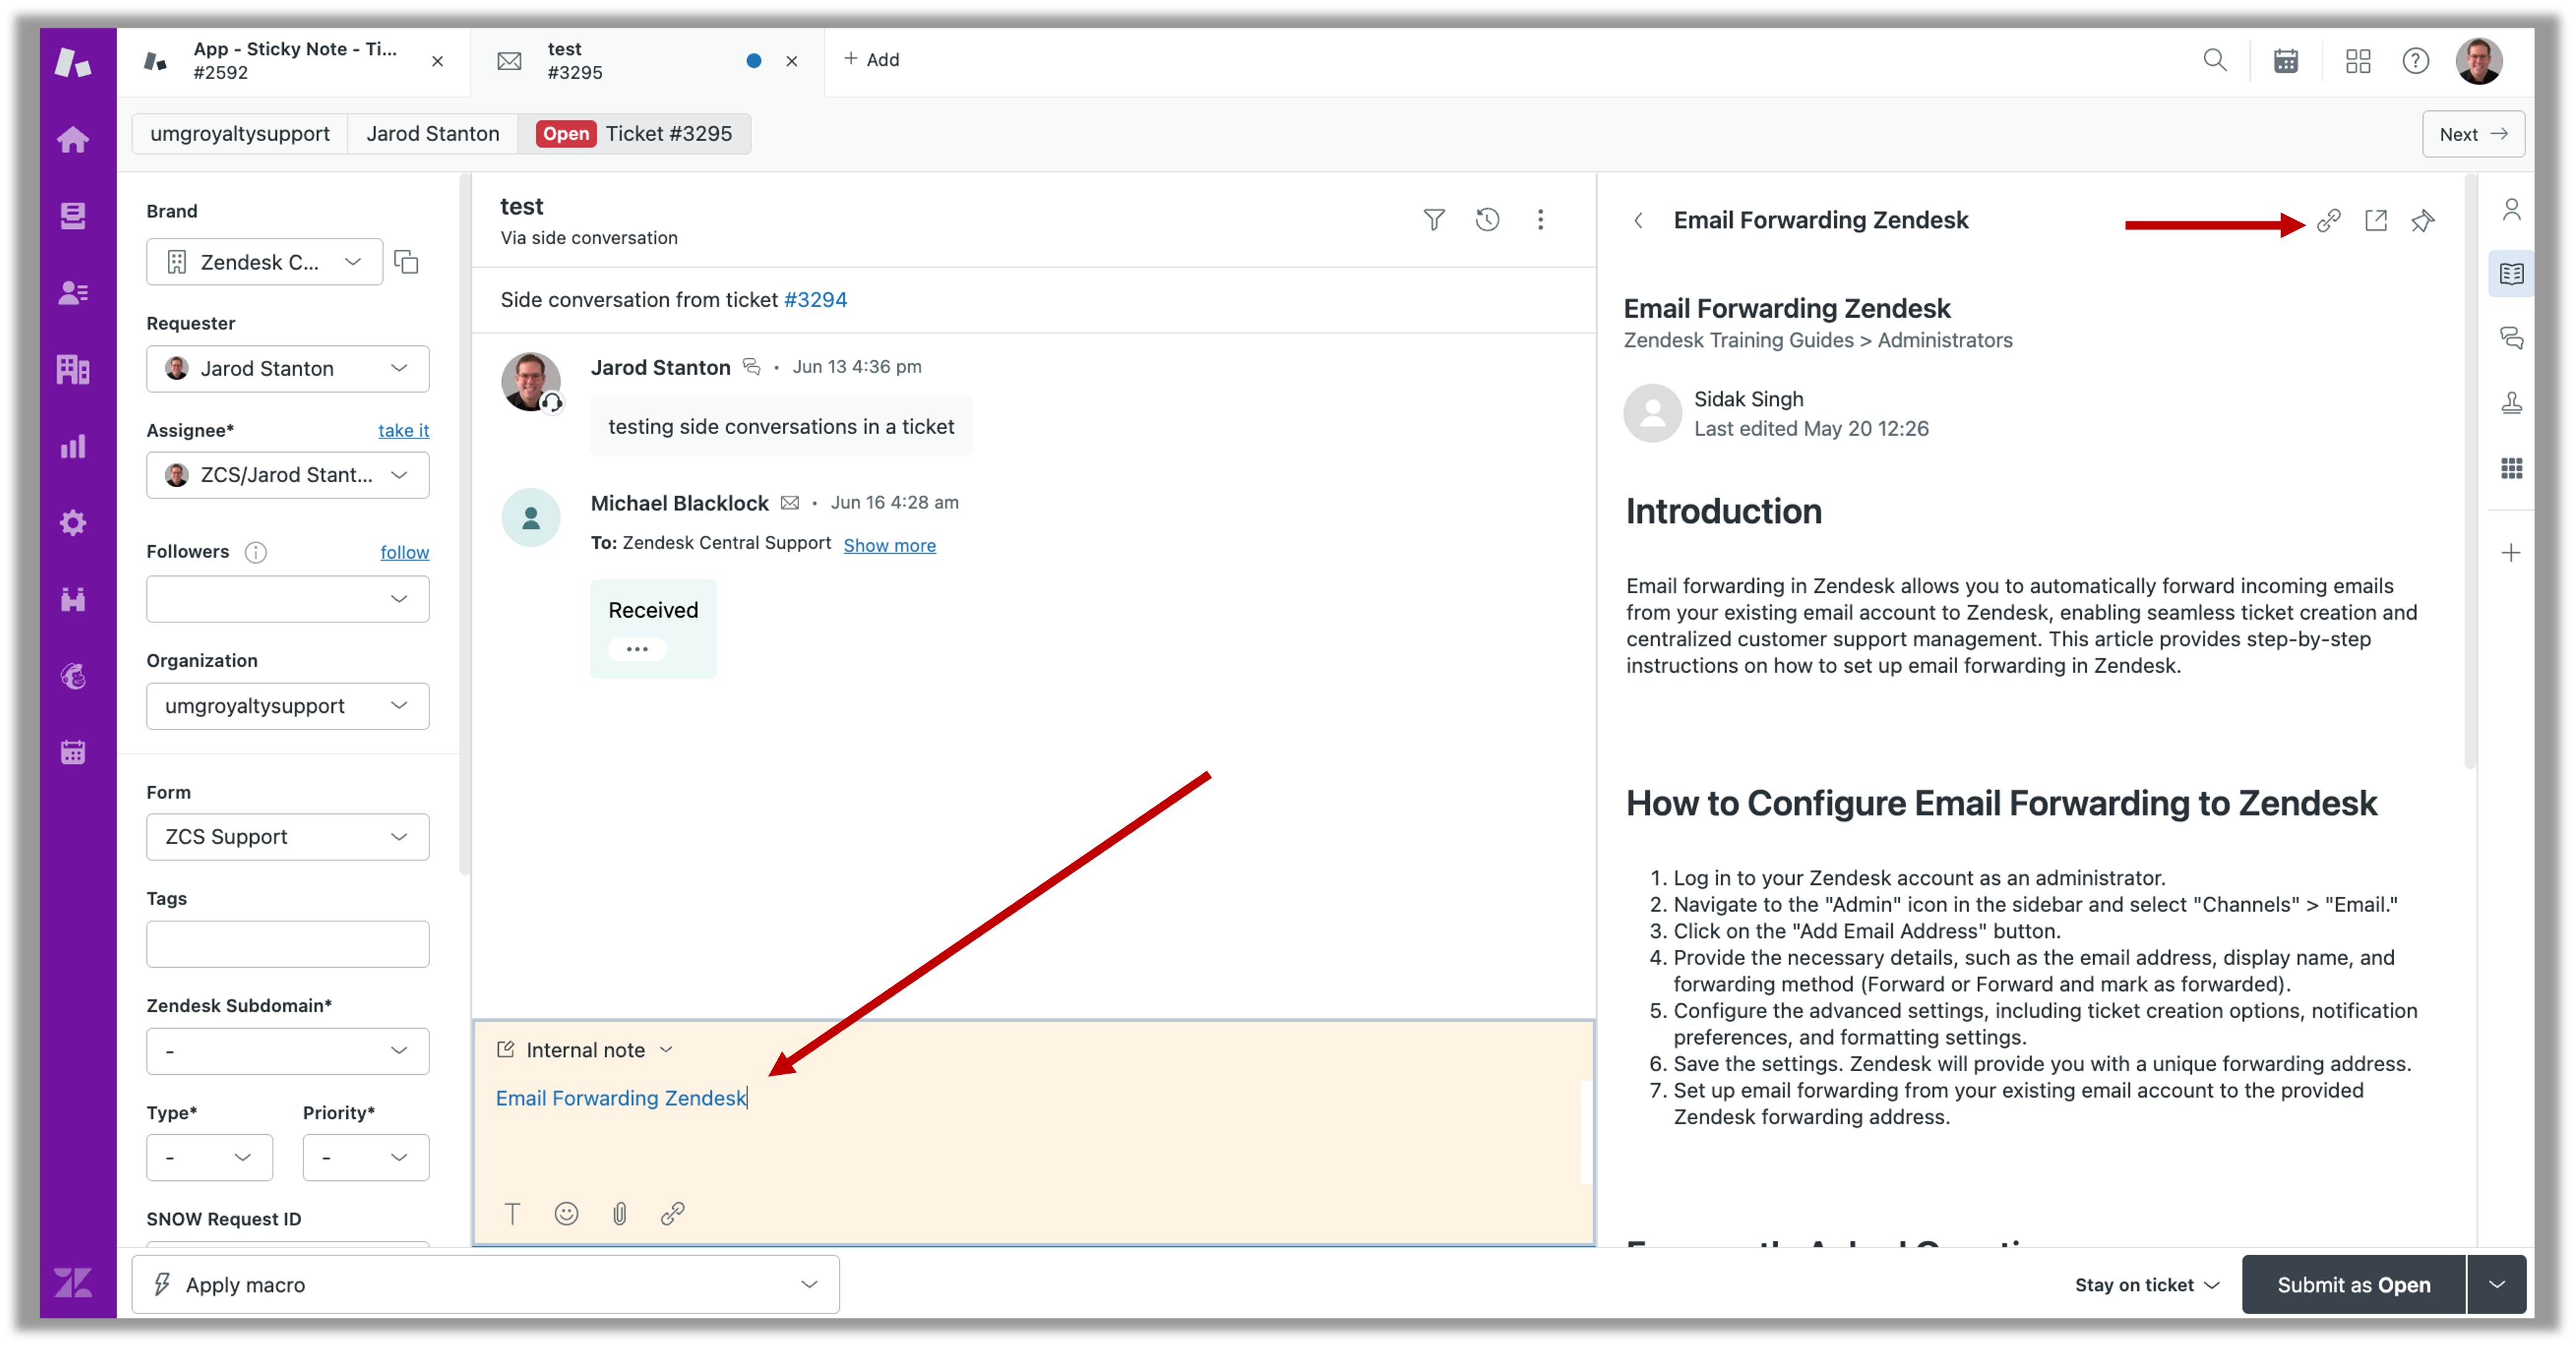This screenshot has width=2576, height=1345.
Task: Click Add to open new tab
Action: coord(871,60)
